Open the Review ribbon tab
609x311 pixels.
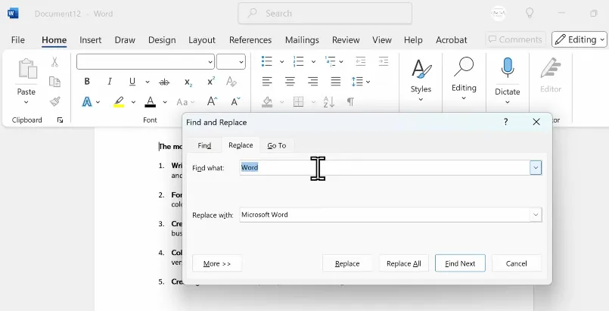coord(346,40)
